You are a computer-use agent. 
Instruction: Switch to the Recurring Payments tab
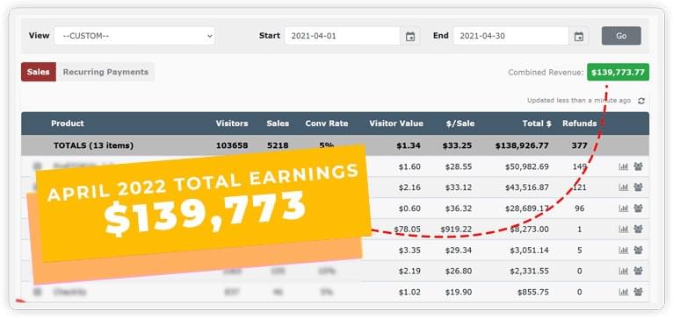tap(105, 72)
